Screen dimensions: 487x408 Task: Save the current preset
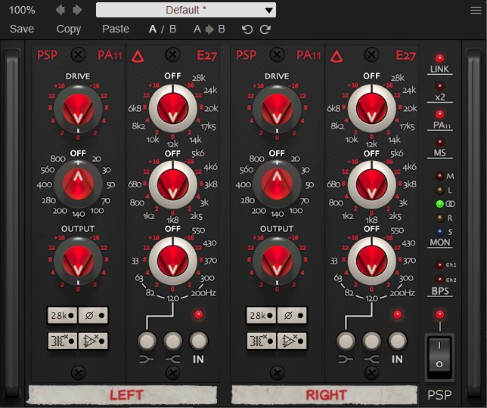point(22,29)
